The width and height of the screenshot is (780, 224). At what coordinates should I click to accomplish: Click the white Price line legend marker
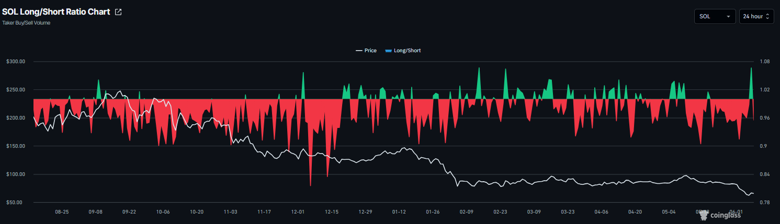coord(359,51)
